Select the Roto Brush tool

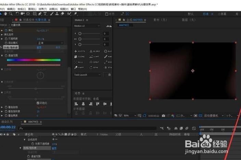(x=69, y=14)
